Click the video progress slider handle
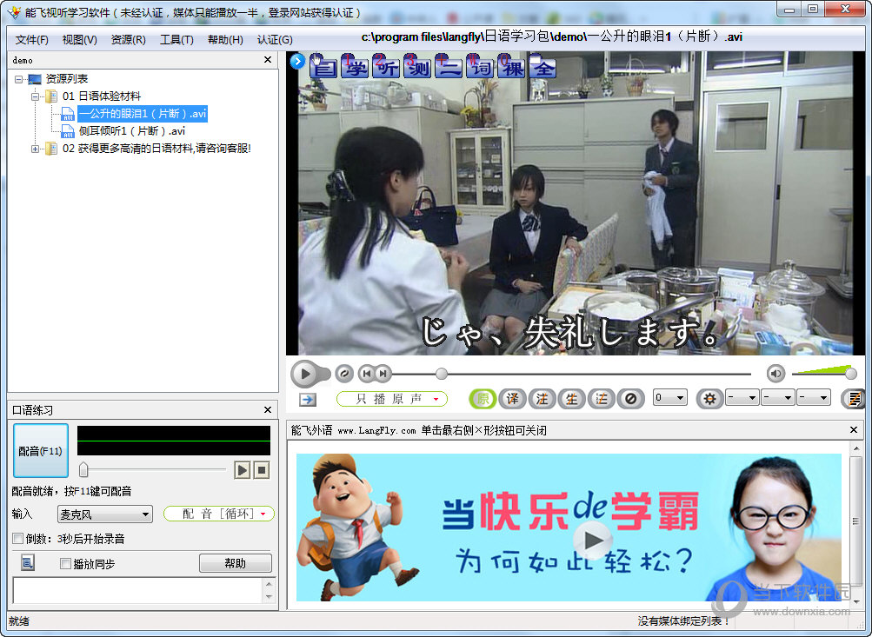The height and width of the screenshot is (637, 872). pos(441,374)
